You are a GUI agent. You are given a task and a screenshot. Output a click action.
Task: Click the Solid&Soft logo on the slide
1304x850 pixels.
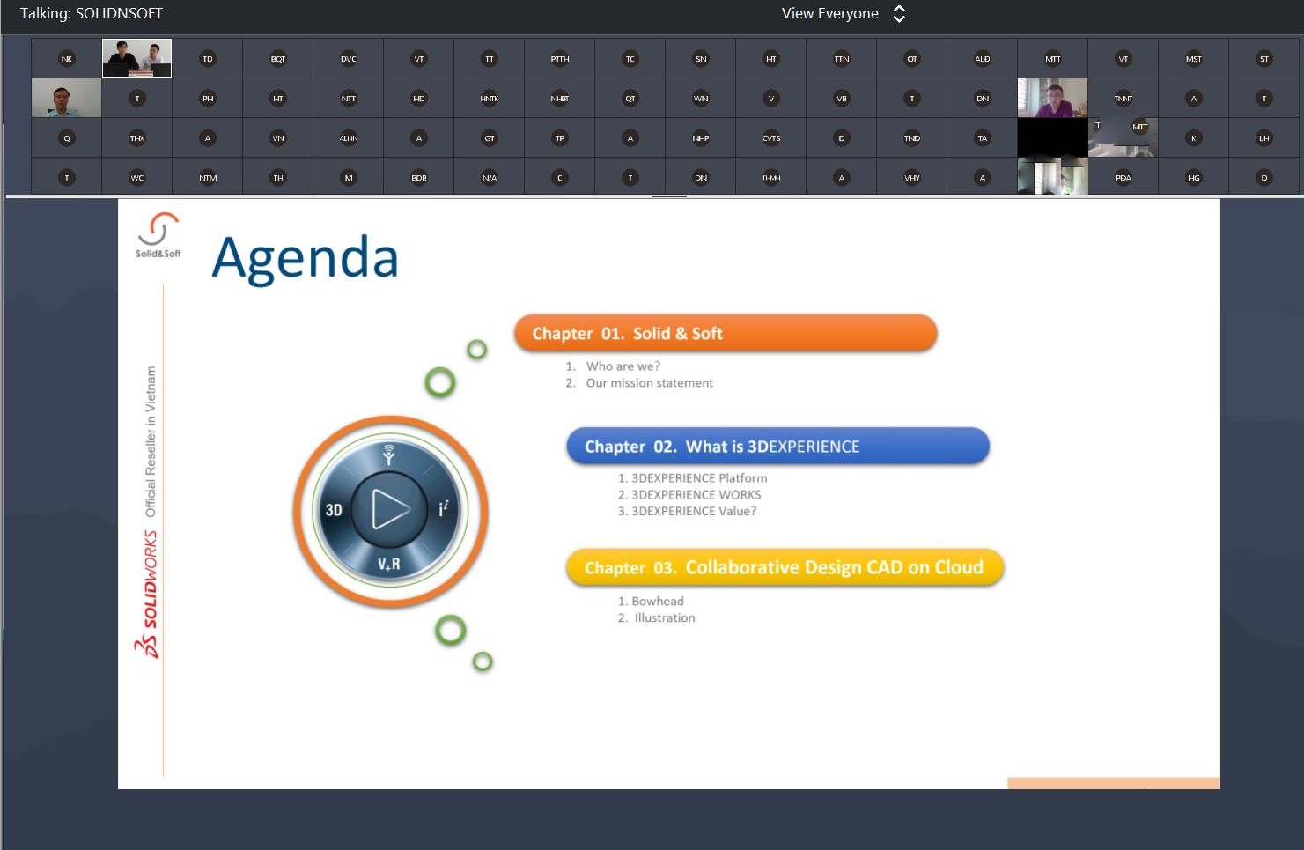(x=158, y=234)
